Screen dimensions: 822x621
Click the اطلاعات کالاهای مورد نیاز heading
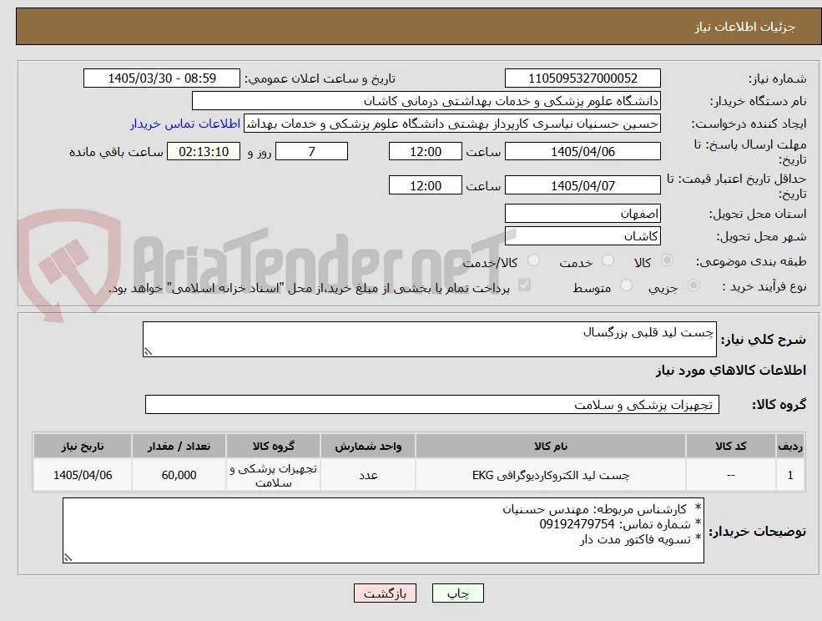(731, 371)
